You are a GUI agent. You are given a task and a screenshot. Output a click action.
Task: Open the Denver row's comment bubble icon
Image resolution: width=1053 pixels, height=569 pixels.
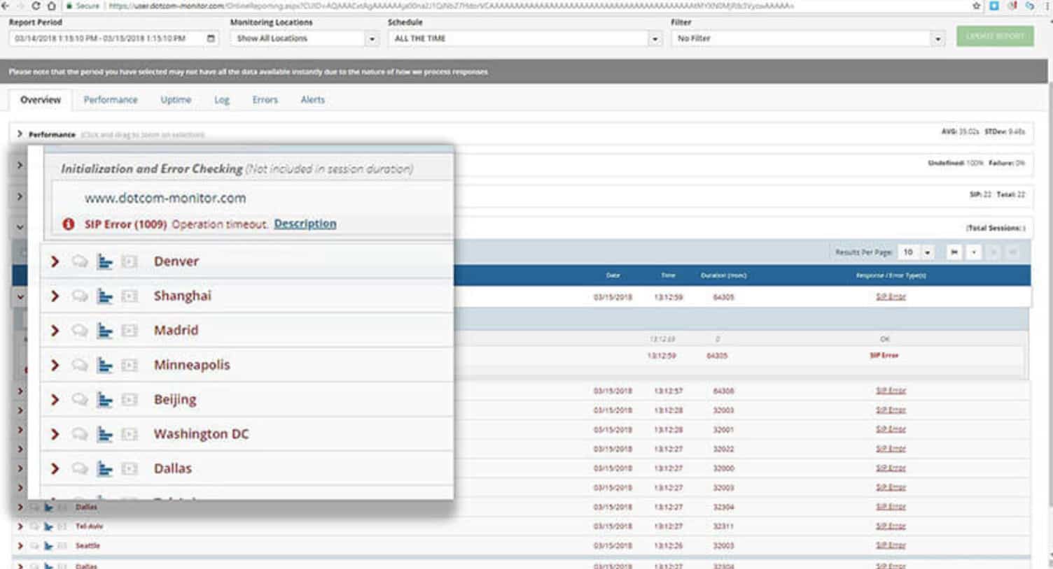tap(80, 261)
